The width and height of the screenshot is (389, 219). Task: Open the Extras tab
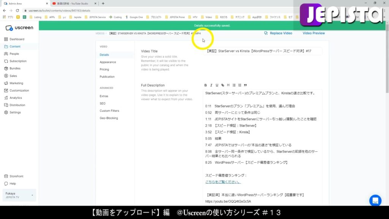[104, 96]
